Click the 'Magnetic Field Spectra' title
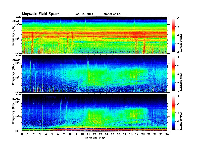 tap(41, 14)
